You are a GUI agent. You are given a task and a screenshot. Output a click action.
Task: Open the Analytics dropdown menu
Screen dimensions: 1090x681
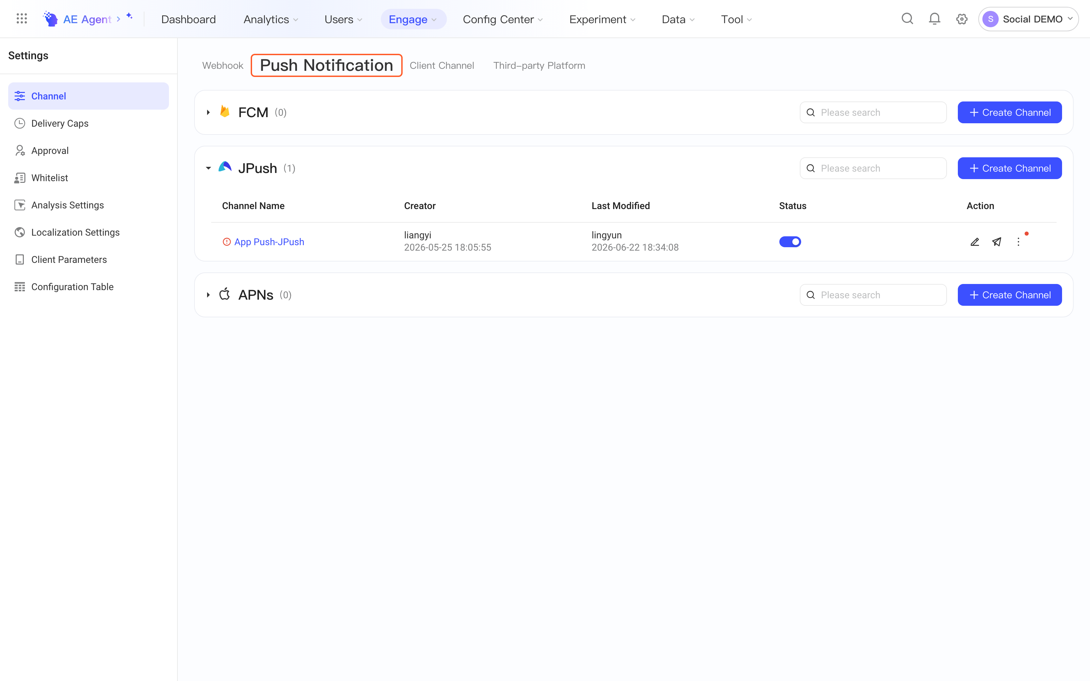coord(271,19)
